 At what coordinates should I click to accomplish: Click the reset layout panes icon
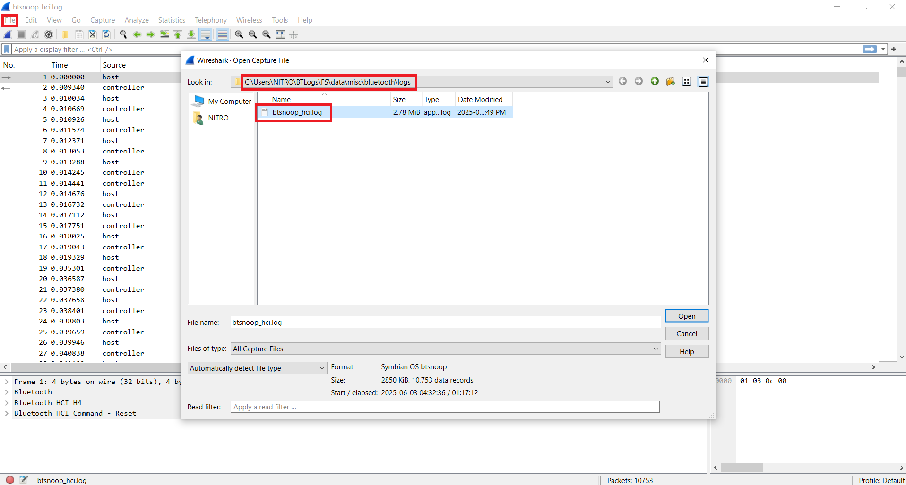(x=293, y=34)
